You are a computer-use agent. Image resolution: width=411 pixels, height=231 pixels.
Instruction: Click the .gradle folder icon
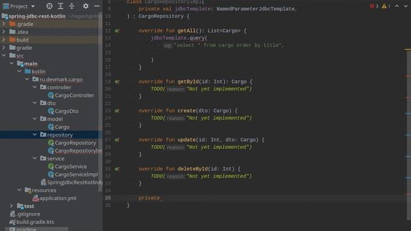pos(12,24)
